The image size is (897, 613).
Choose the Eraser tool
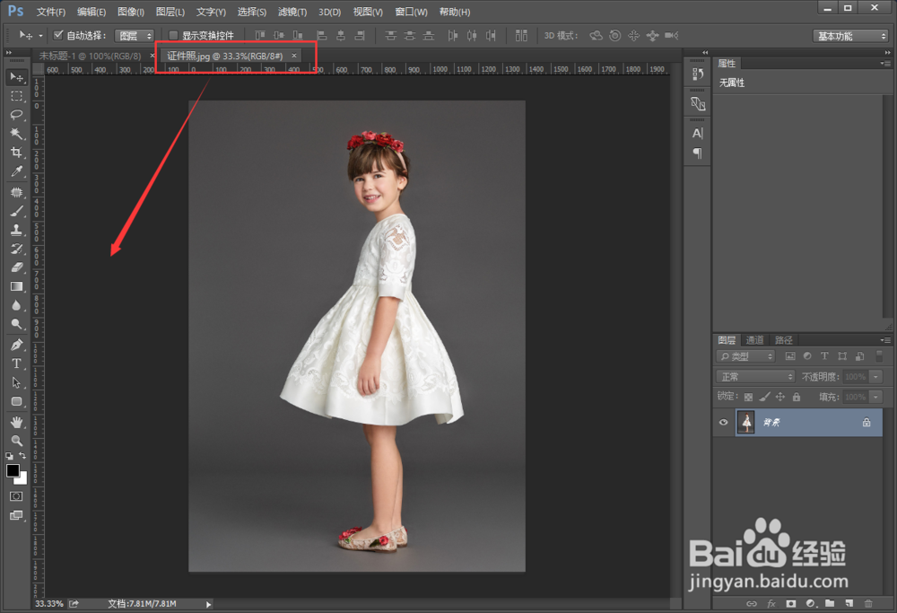(16, 267)
